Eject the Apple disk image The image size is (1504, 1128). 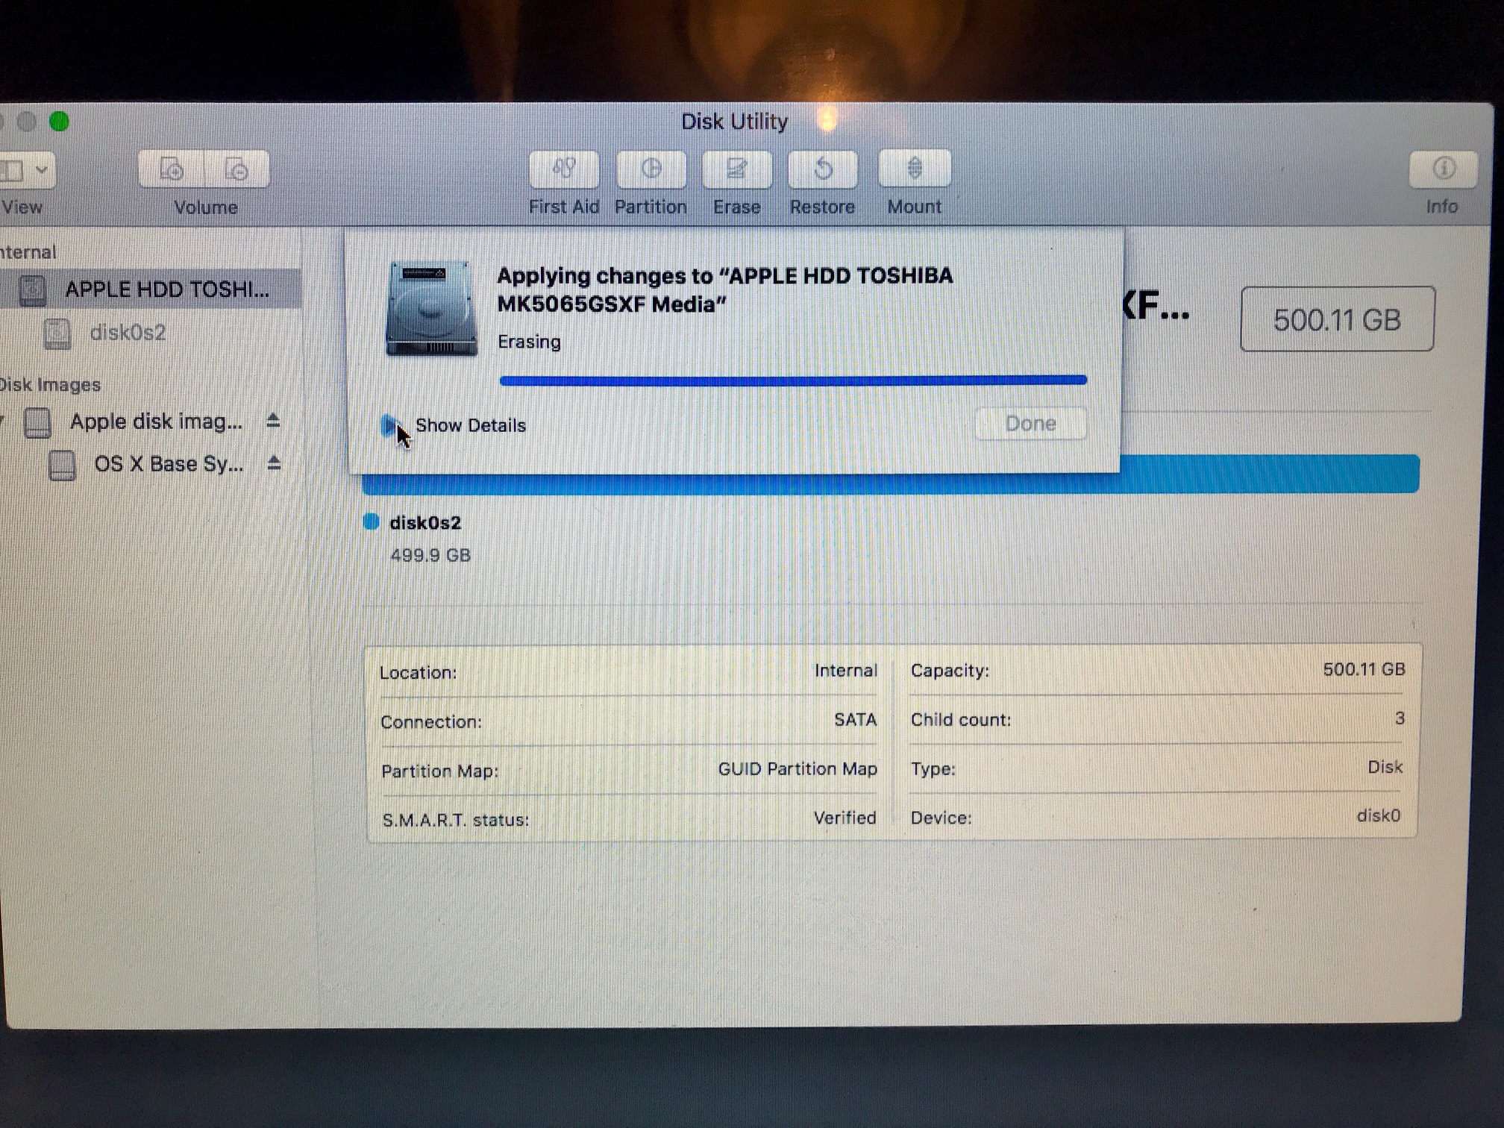click(273, 422)
